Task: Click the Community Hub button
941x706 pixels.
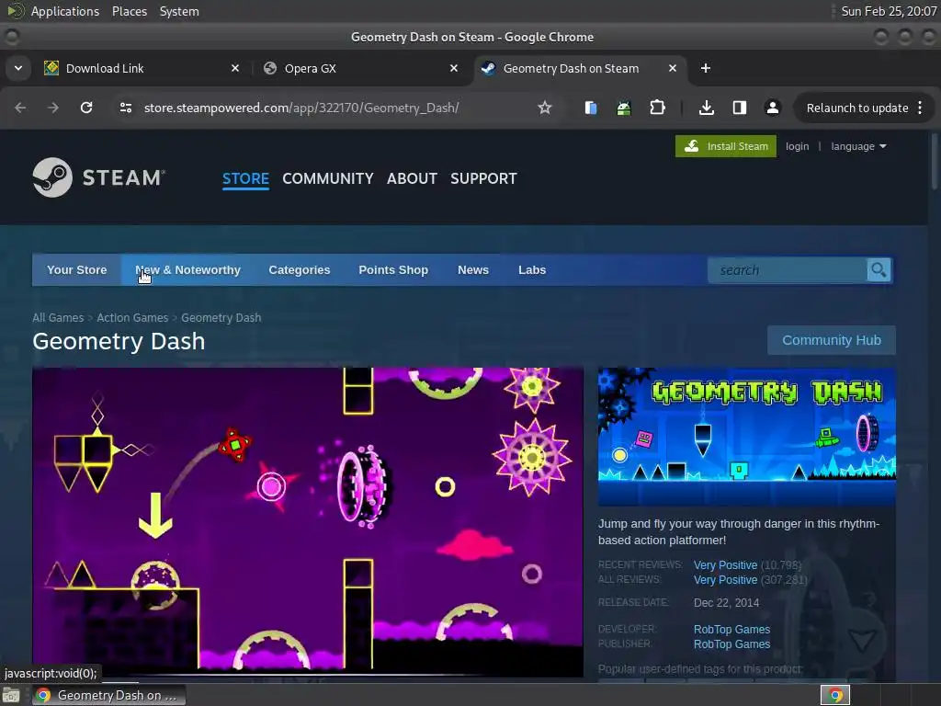Action: 831,340
